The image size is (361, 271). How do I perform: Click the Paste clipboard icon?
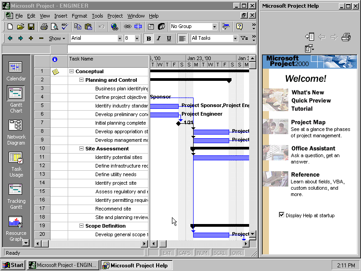pyautogui.click(x=88, y=27)
